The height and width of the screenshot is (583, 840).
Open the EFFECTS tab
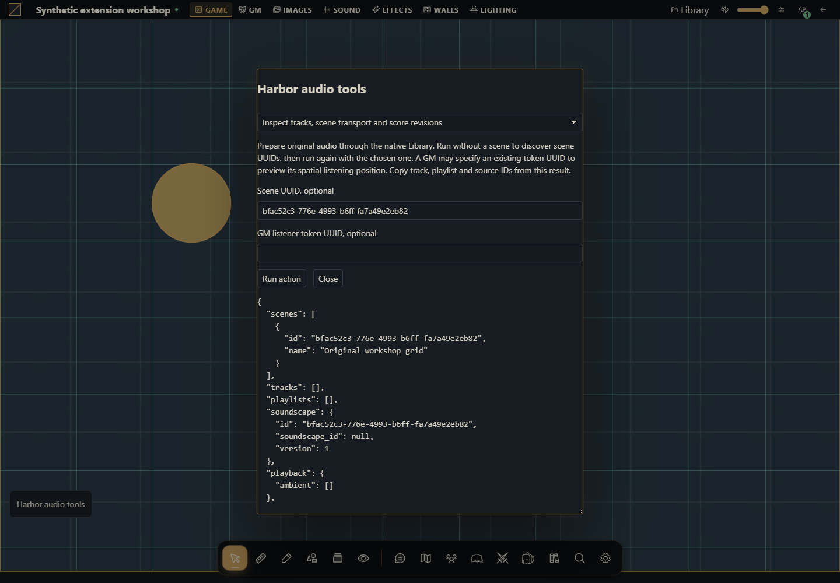coord(393,10)
